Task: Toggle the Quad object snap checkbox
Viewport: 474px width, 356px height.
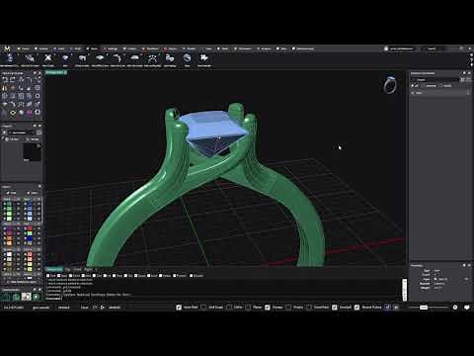Action: point(135,276)
